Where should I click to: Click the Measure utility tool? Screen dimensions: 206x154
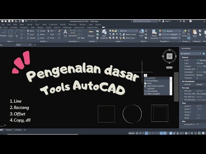[91, 33]
